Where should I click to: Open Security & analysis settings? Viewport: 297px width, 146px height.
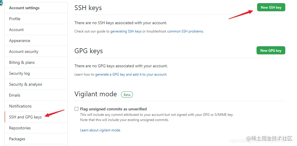[x=26, y=84]
